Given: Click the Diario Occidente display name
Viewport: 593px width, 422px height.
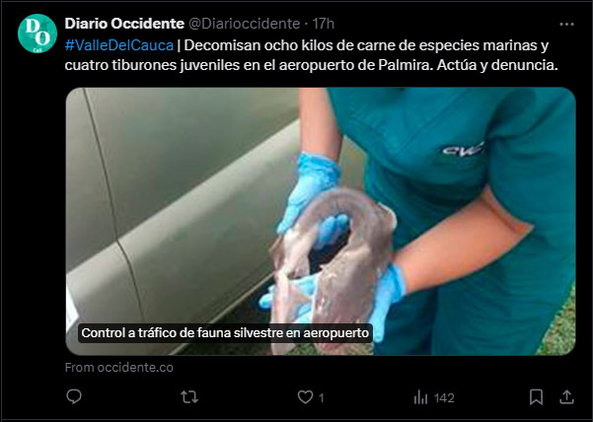Looking at the screenshot, I should 124,24.
